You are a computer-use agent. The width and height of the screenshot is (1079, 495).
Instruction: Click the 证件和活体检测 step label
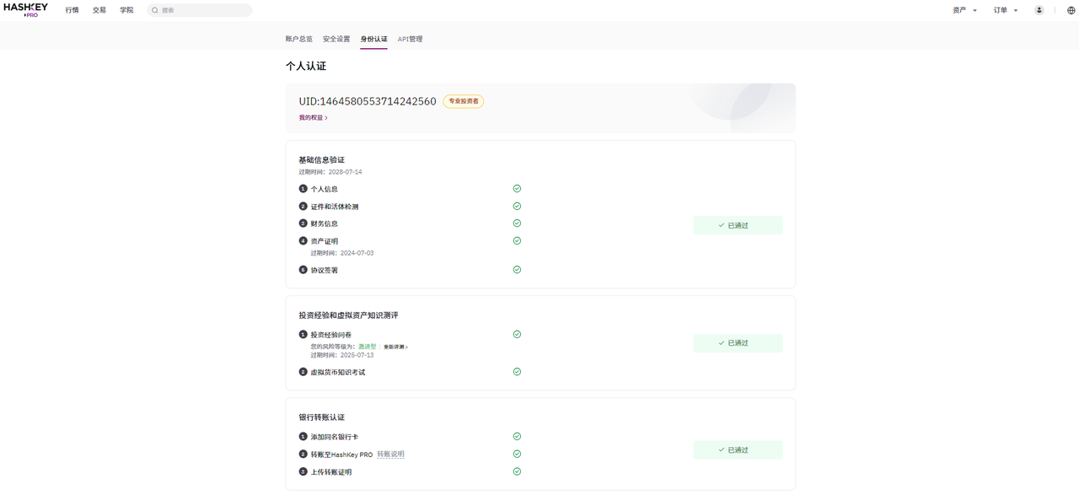(335, 207)
